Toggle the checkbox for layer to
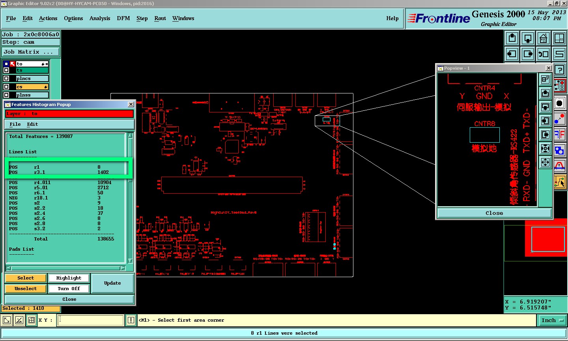Viewport: 568px width, 341px height. [6, 64]
